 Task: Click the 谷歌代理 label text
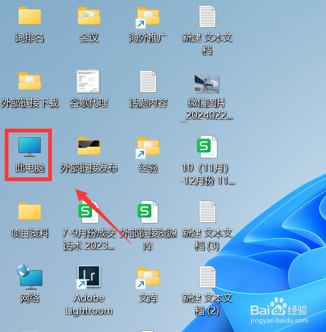tap(89, 103)
